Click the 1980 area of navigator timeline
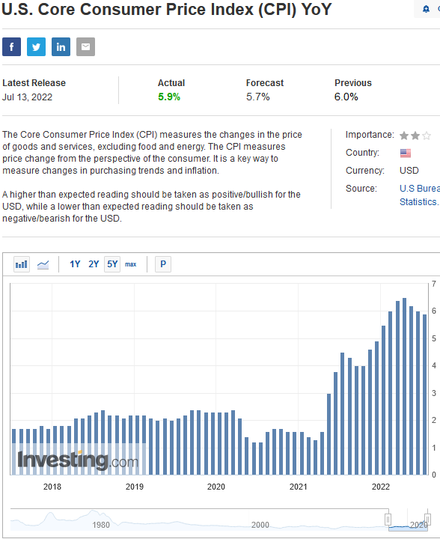 click(x=100, y=525)
